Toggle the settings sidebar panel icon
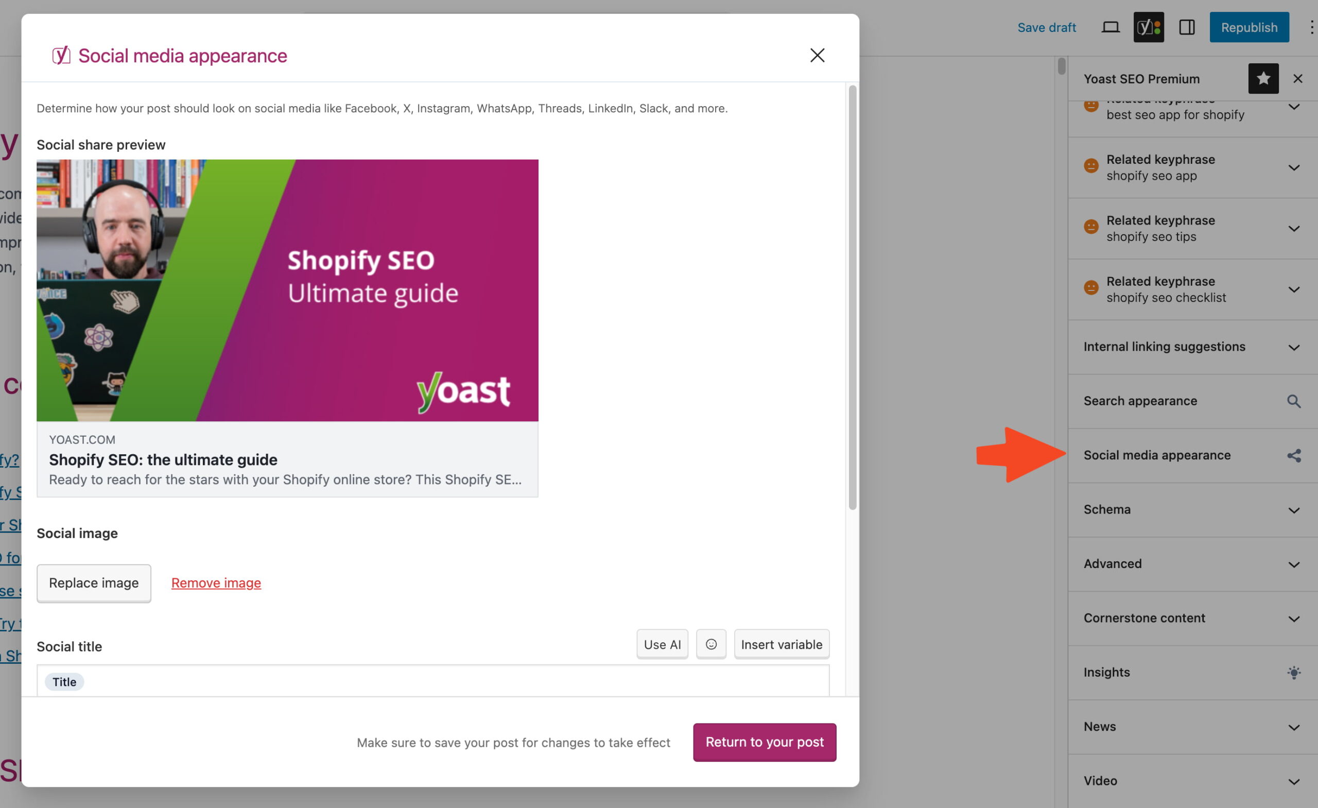Screen dimensions: 1318x808 (x=1186, y=27)
